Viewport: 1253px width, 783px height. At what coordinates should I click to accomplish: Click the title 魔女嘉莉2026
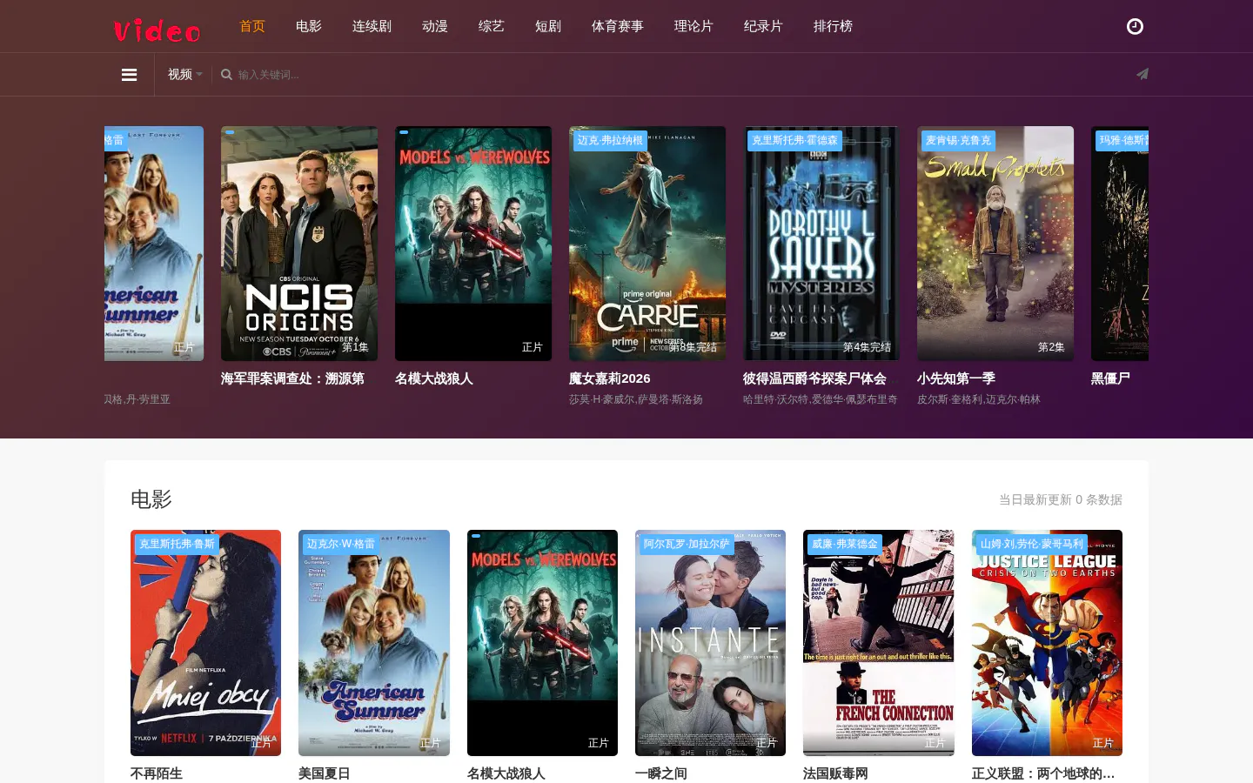point(610,378)
